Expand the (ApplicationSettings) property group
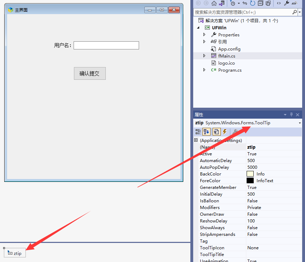The height and width of the screenshot is (262, 305). point(196,141)
